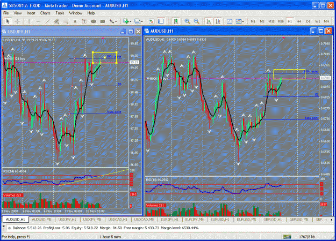336x241 pixels.
Task: Switch timeframe to M1
Action: (x=253, y=21)
